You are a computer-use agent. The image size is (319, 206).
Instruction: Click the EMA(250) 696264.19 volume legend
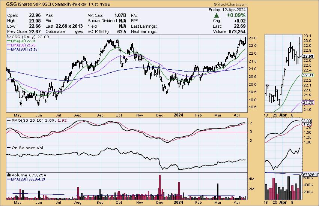[26, 179]
